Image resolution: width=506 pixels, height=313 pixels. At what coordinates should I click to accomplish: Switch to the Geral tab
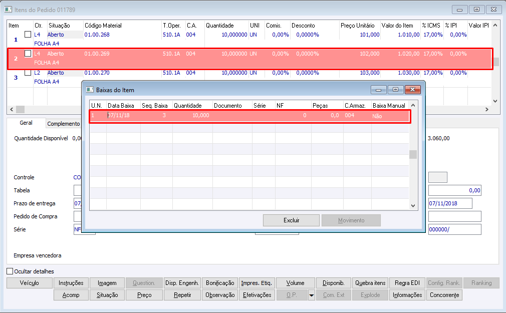[26, 123]
